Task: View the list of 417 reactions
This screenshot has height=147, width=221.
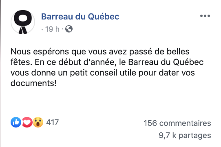Action: coord(53,122)
